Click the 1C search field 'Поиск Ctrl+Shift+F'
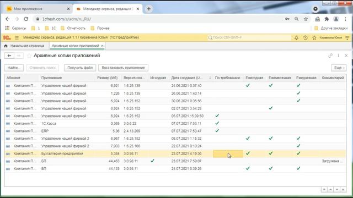Viewport: 353px width, 198px height. point(249,37)
